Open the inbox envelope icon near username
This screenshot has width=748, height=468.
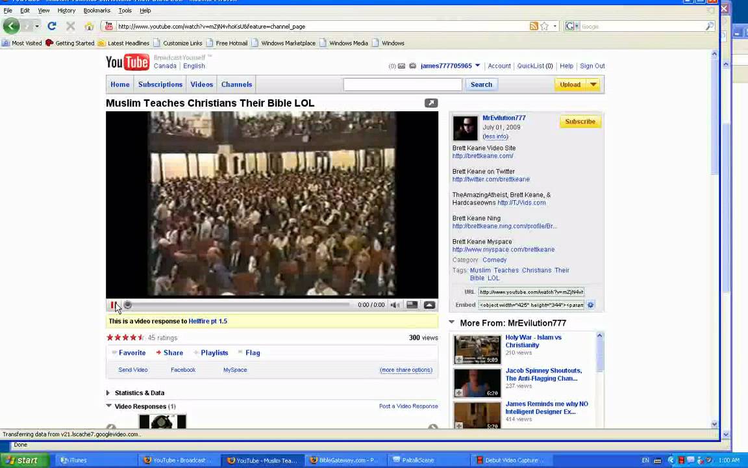pos(402,66)
